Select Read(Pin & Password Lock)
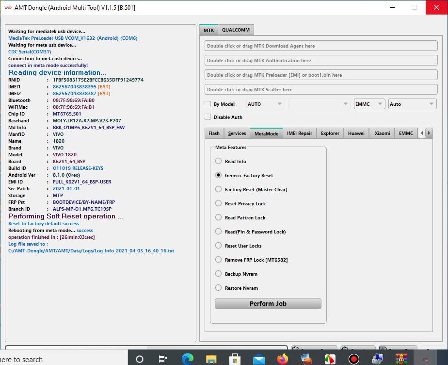Screen dimensions: 448x365 218,232
